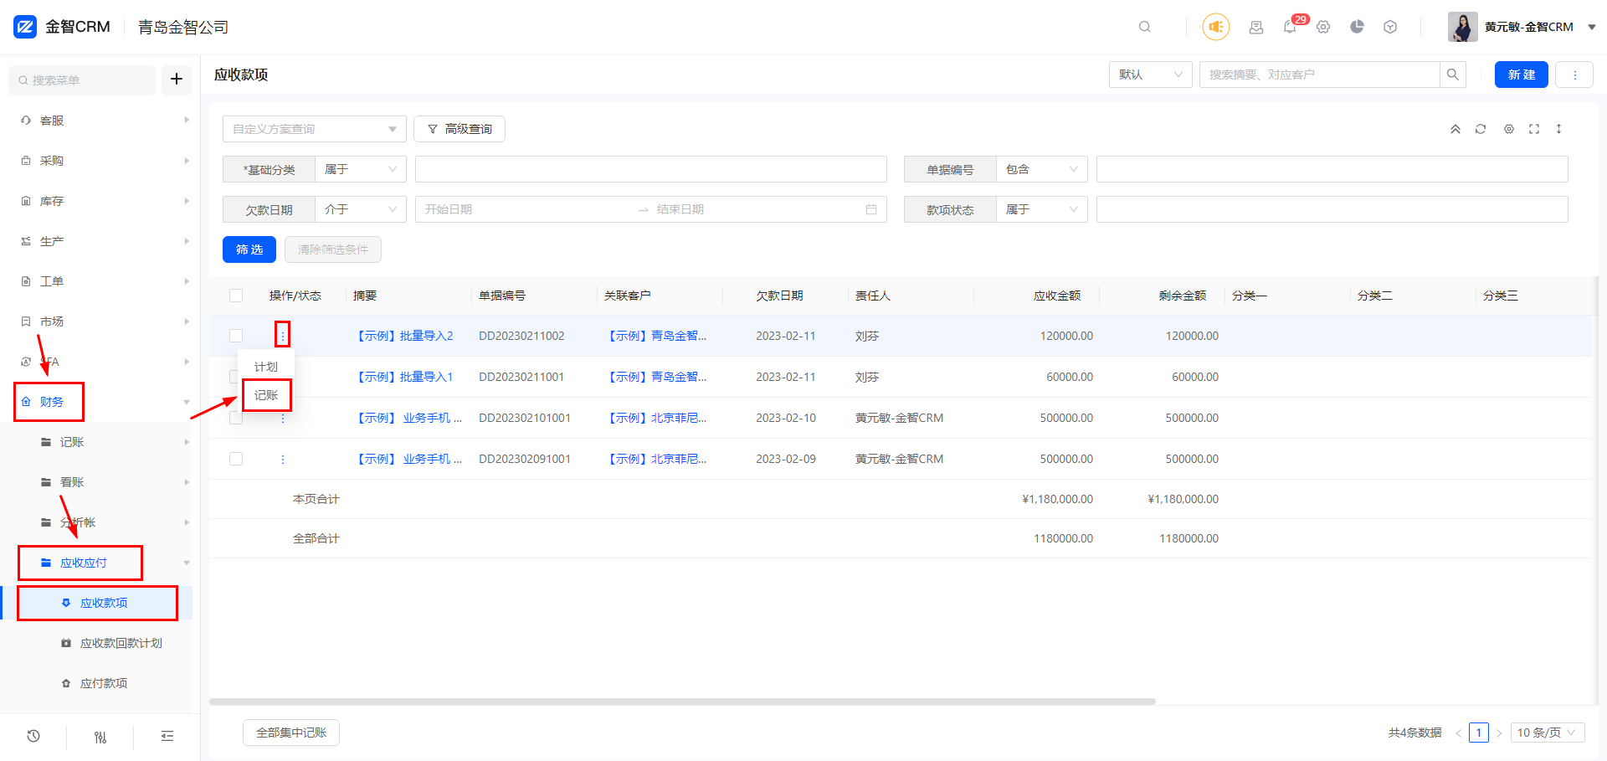Click the plus button beside menu search

coord(177,80)
